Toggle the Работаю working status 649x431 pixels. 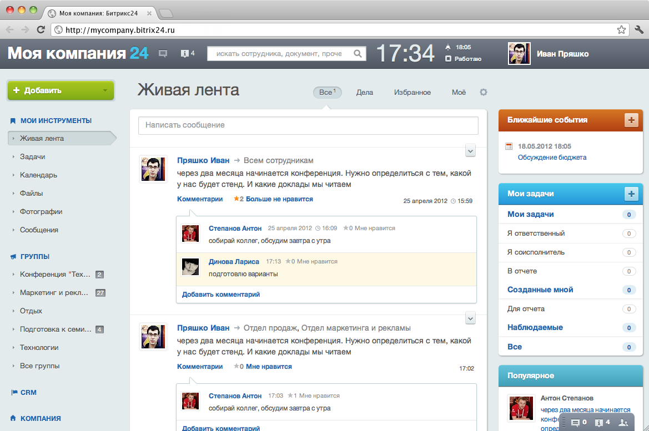point(463,59)
